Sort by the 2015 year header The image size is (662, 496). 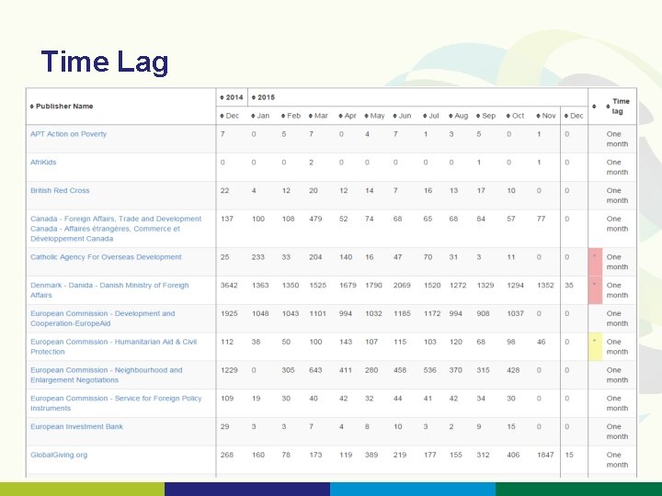pyautogui.click(x=263, y=97)
